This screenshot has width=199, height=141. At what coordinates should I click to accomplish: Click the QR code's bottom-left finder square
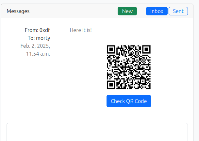[x=111, y=85]
